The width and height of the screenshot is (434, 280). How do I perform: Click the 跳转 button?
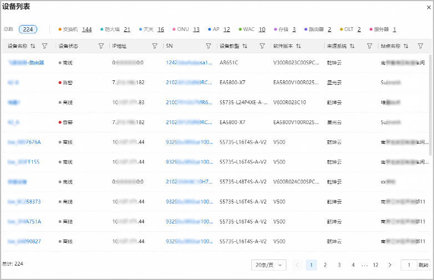tap(423, 265)
